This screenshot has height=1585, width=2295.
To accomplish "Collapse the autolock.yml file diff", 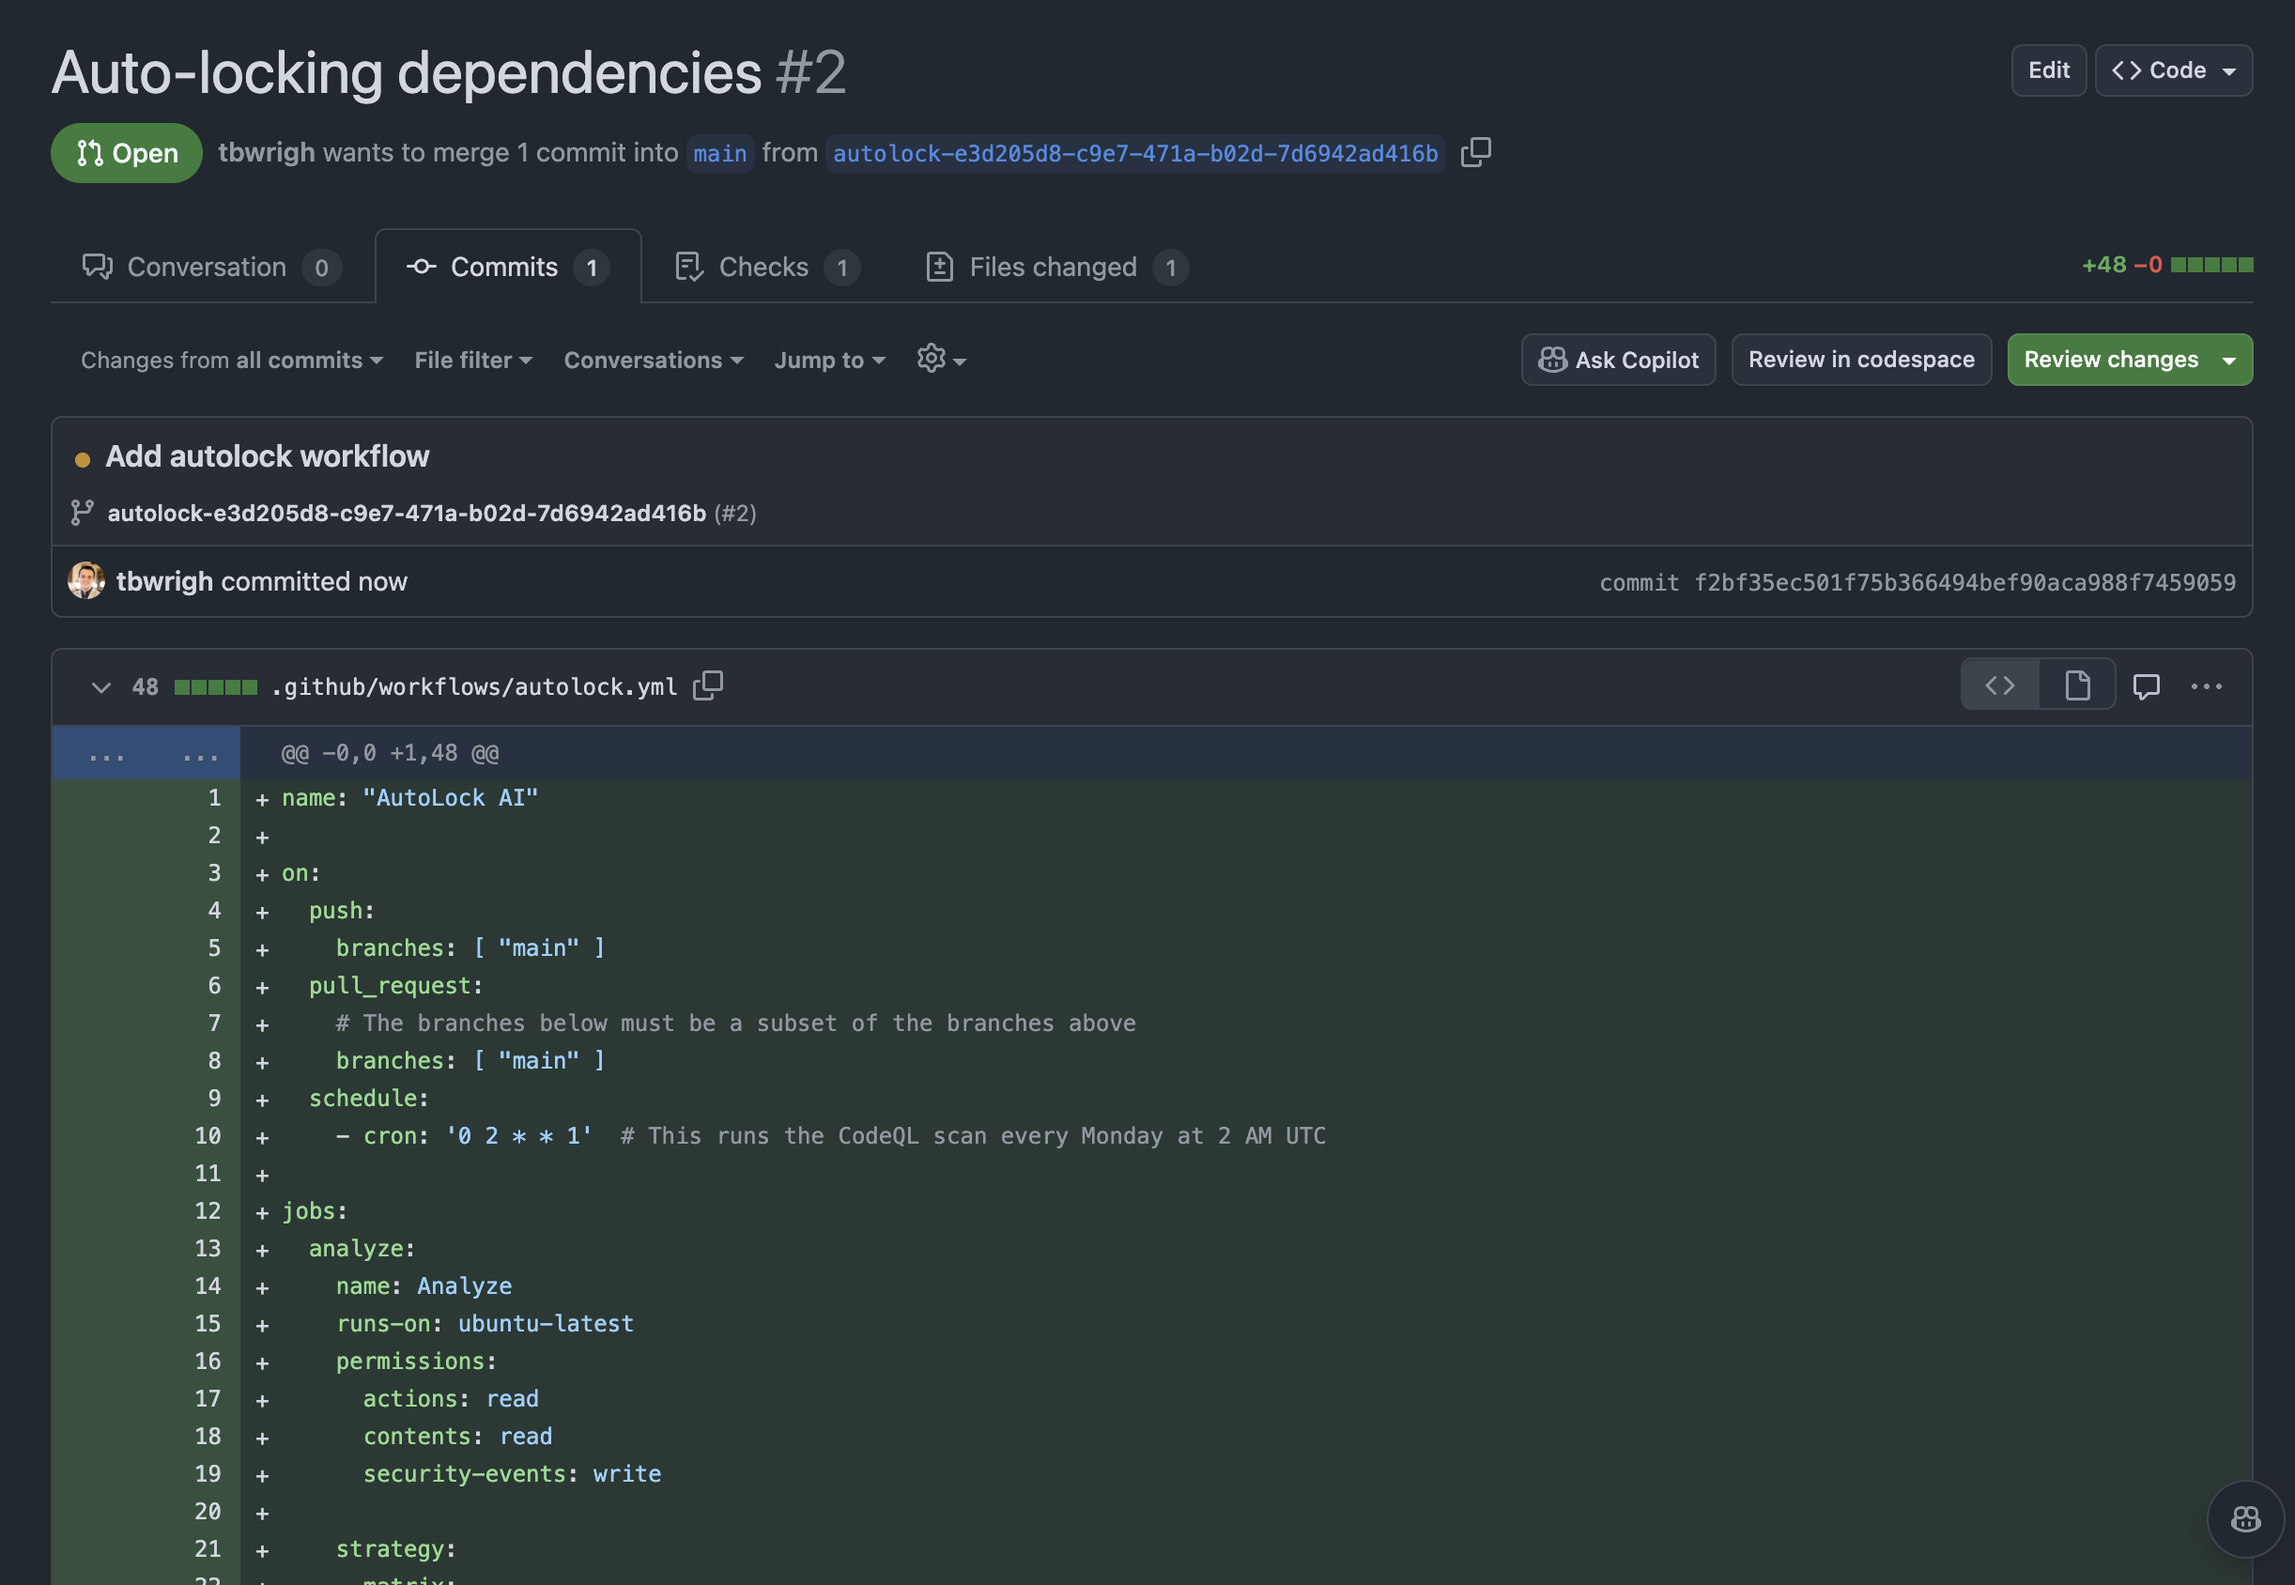I will pyautogui.click(x=100, y=686).
